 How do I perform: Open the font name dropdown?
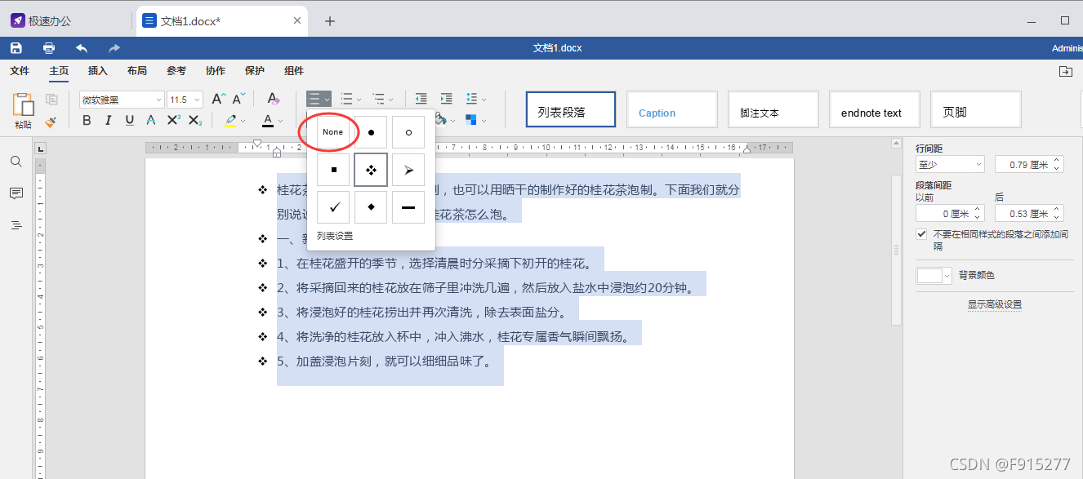click(x=158, y=100)
